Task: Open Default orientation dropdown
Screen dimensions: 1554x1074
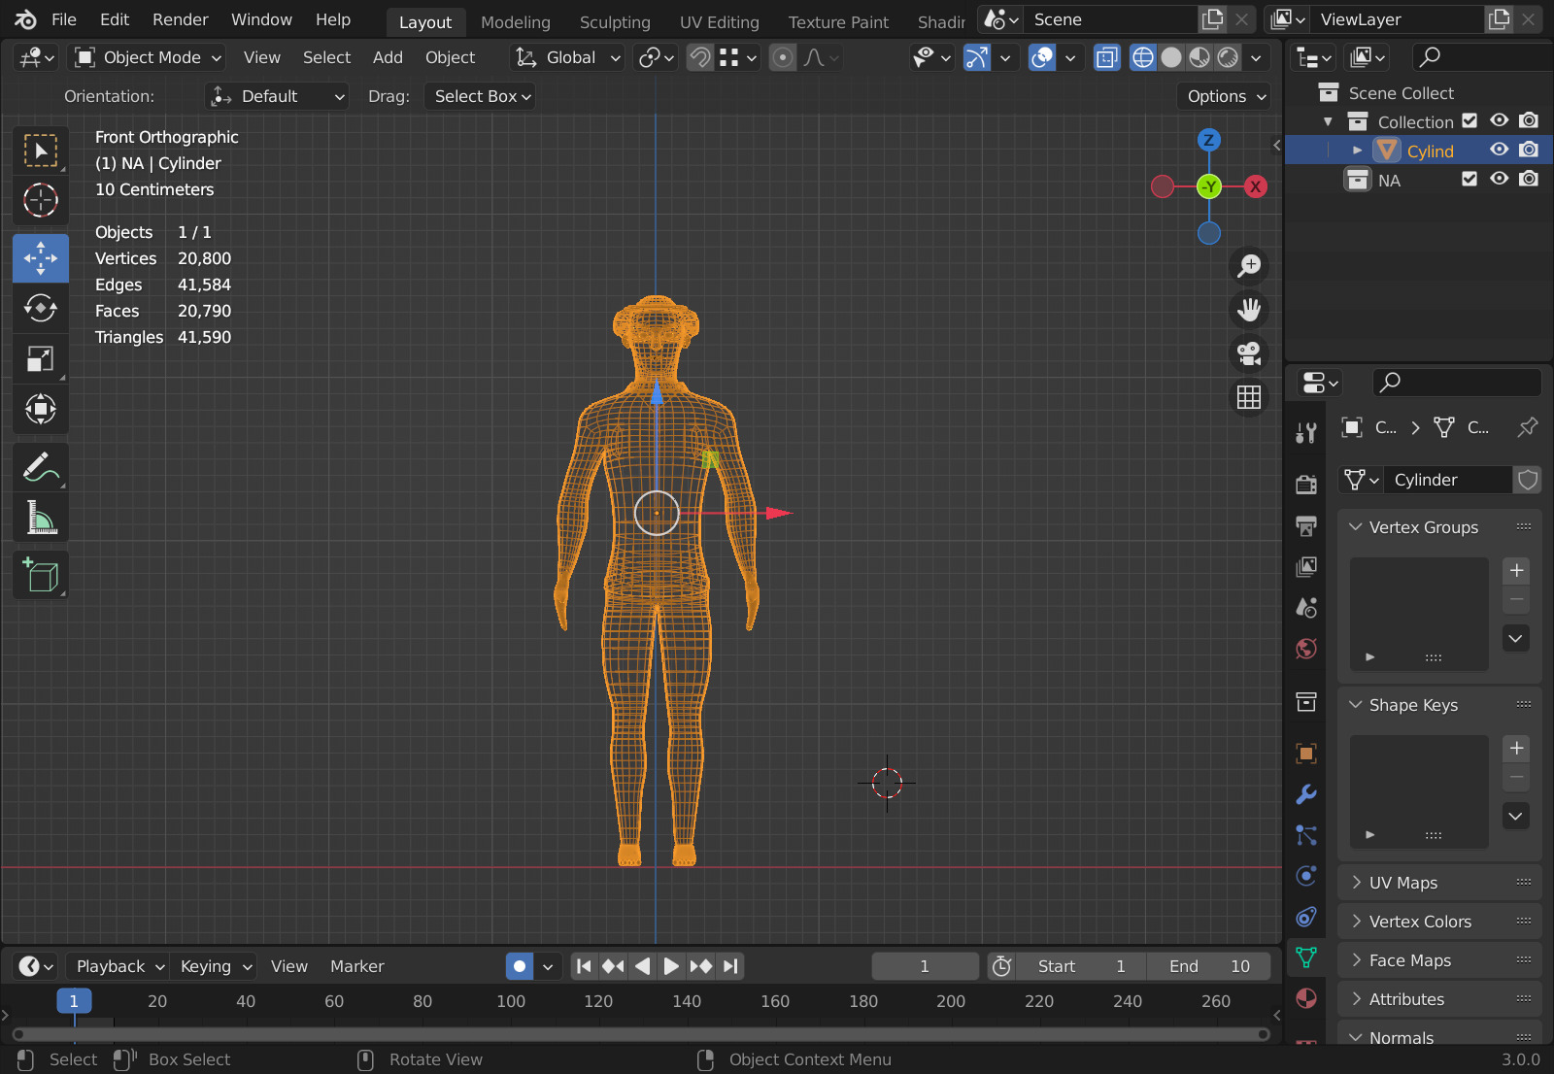Action: pyautogui.click(x=277, y=96)
